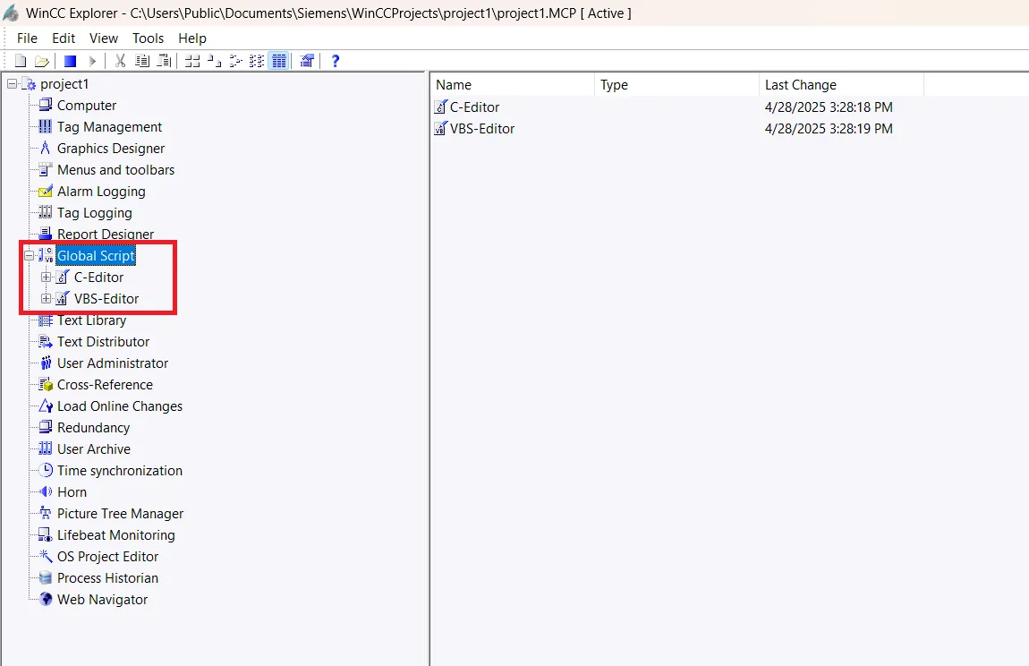Select the project1 root label
1029x666 pixels.
(64, 84)
